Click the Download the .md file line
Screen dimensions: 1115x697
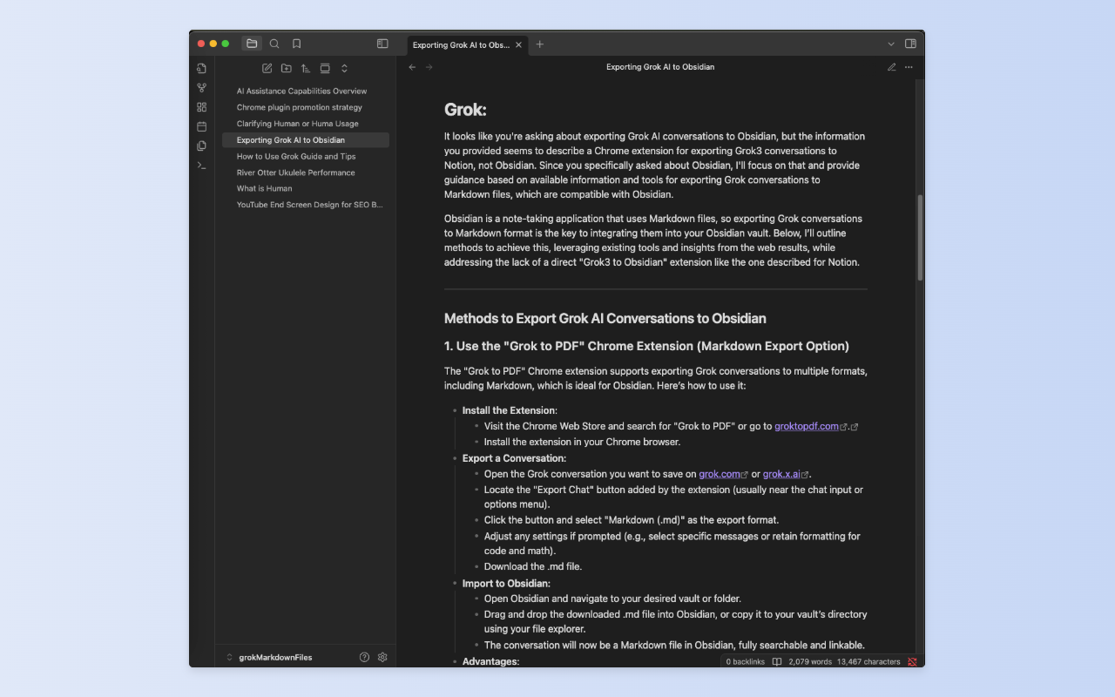[533, 566]
